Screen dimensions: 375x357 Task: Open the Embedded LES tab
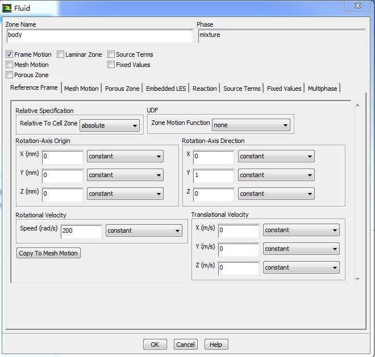166,89
